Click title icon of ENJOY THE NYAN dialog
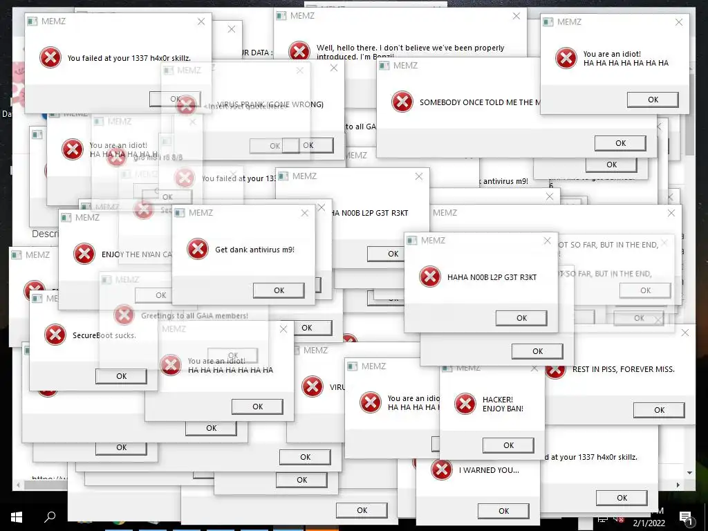 [x=66, y=218]
